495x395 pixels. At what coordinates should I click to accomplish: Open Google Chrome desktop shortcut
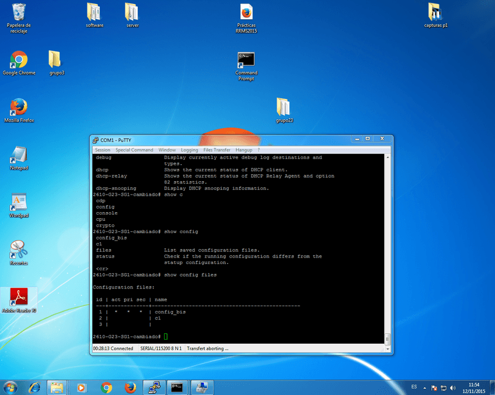tap(19, 61)
